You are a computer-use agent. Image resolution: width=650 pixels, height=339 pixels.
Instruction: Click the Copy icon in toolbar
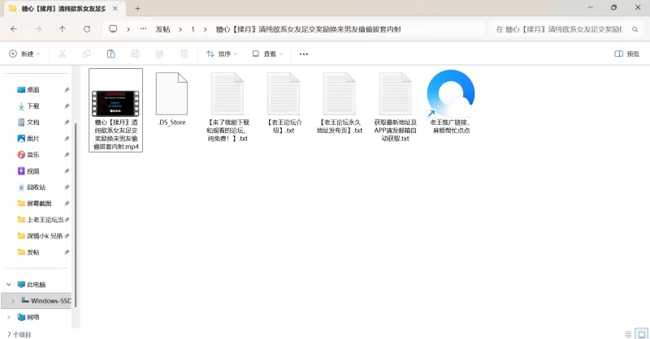click(86, 54)
